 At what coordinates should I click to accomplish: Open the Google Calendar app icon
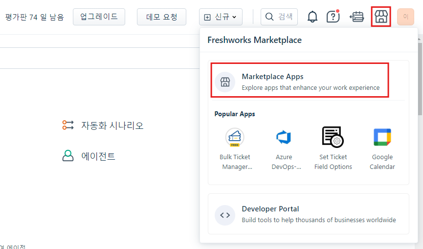382,137
